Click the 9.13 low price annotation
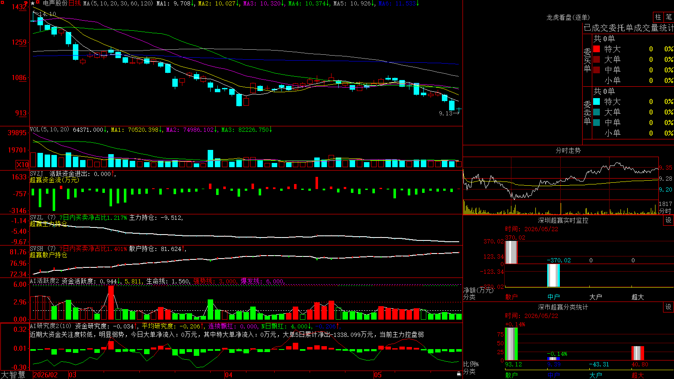 [446, 113]
